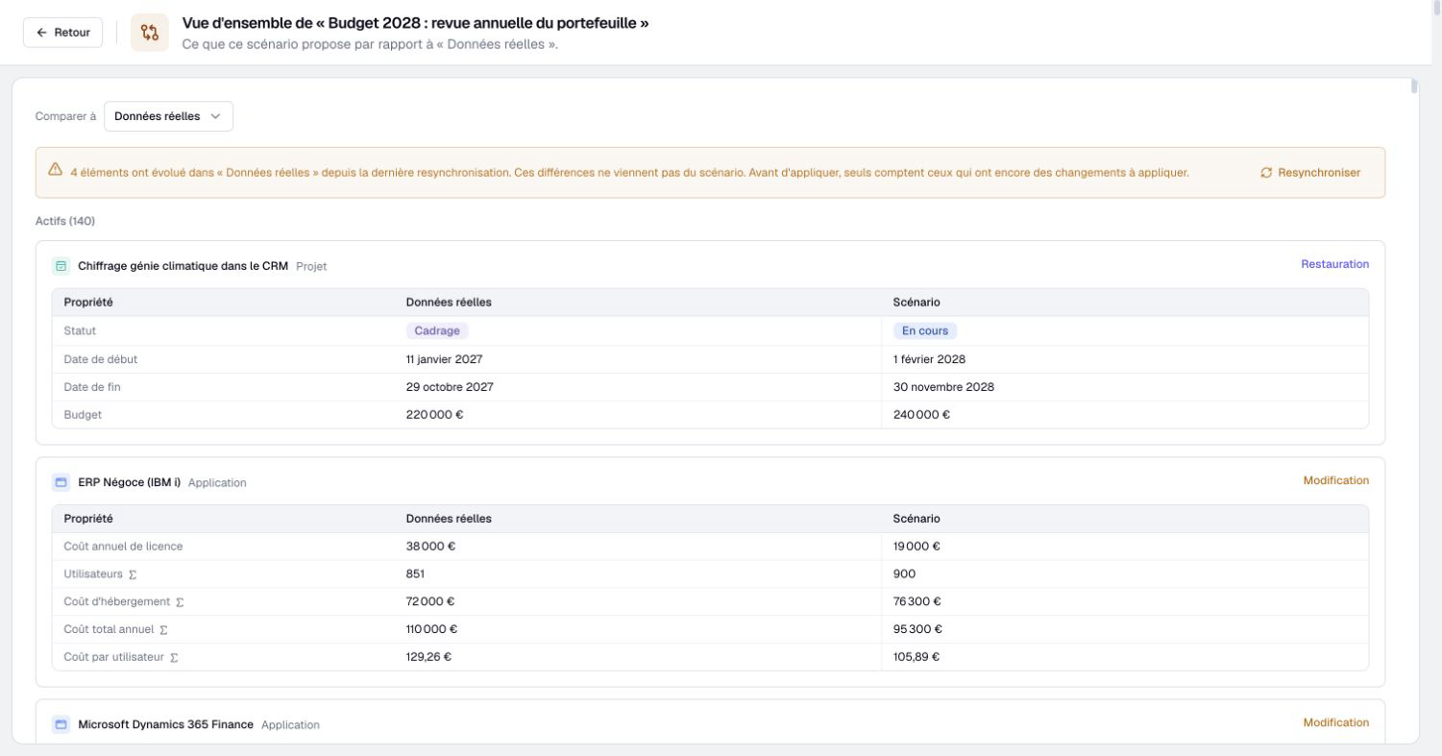1442x756 pixels.
Task: Click the Restauration label on Chiffrage card
Action: click(1334, 264)
